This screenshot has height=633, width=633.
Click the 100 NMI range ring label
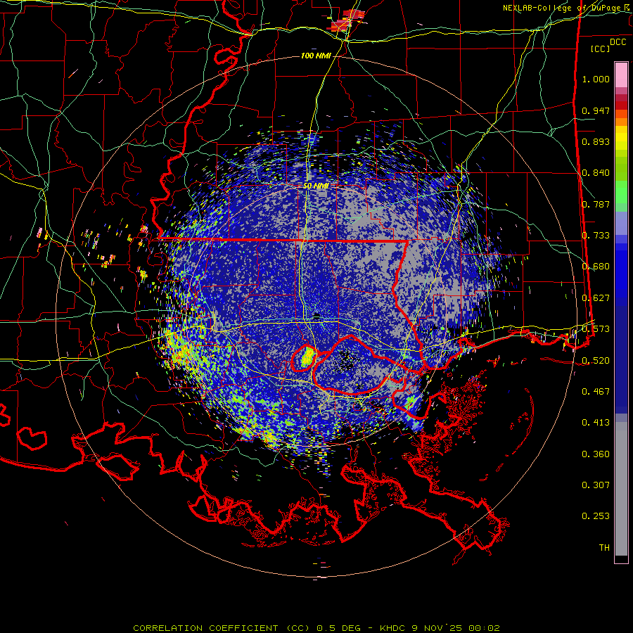tap(316, 56)
